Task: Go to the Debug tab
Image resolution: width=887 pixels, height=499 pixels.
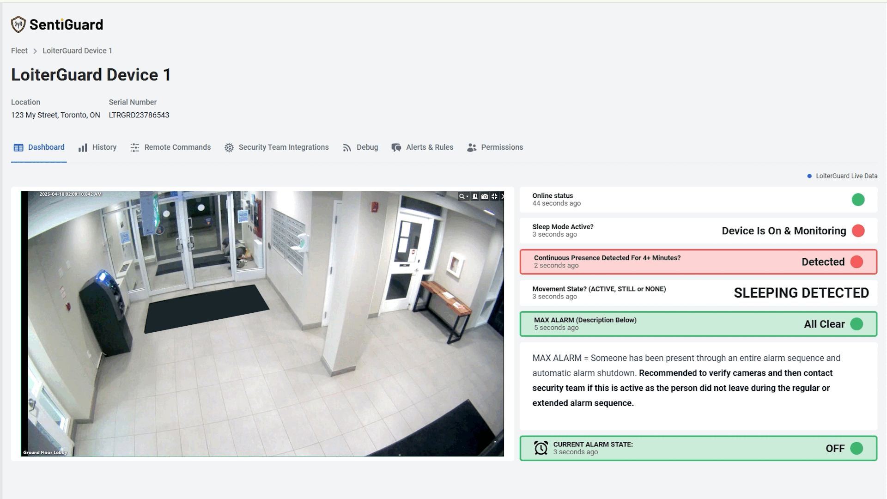Action: click(x=360, y=147)
